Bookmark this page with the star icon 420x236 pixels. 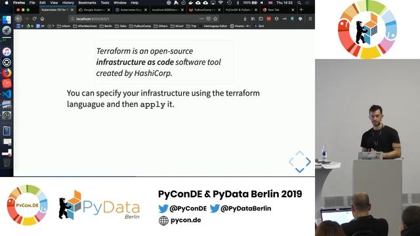[215, 19]
